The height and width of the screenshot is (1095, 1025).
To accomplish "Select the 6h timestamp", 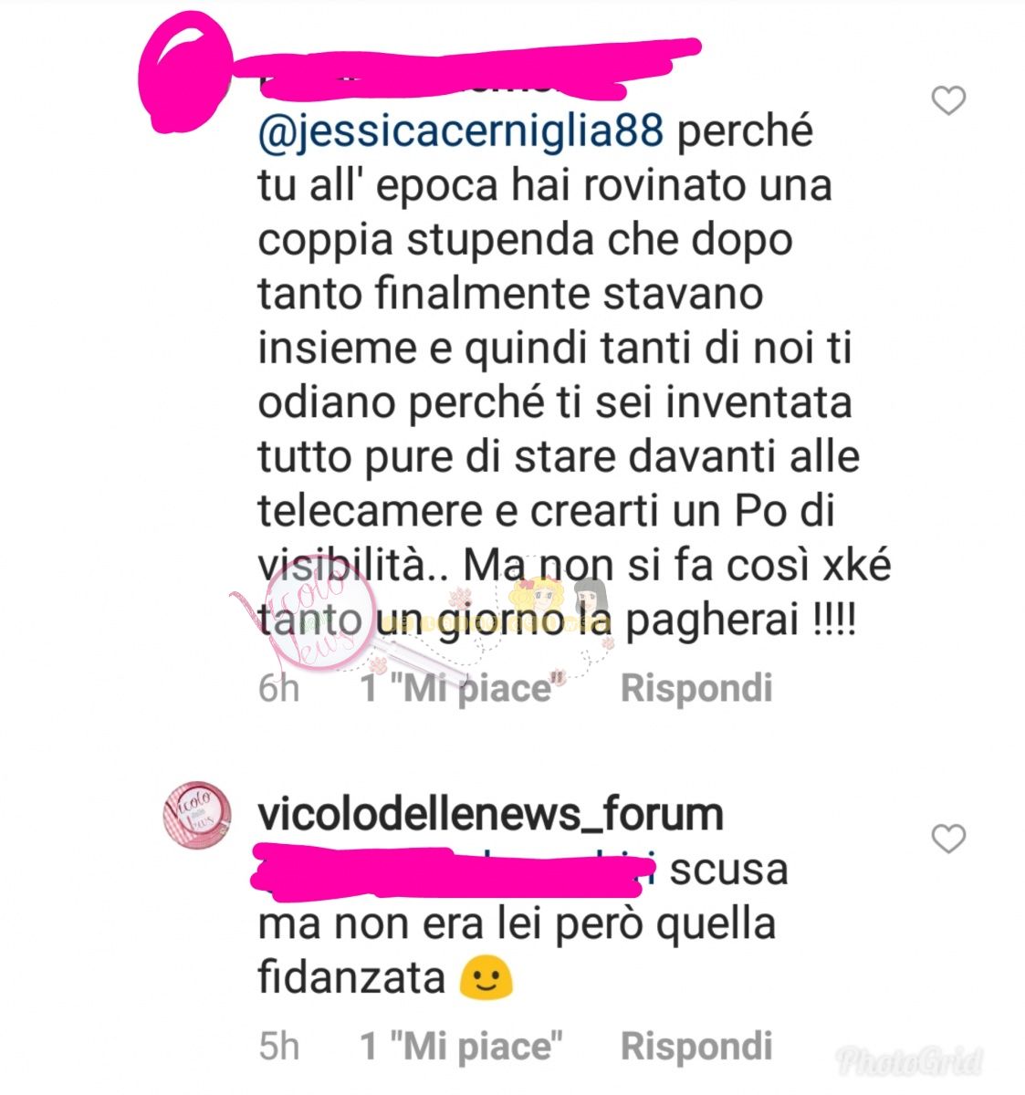I will point(278,689).
